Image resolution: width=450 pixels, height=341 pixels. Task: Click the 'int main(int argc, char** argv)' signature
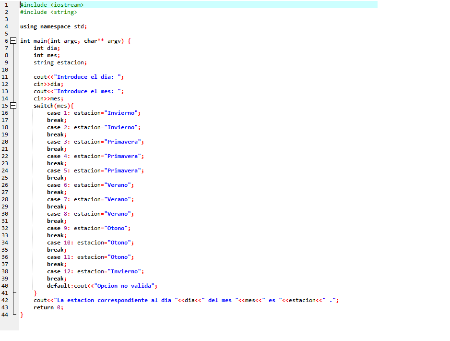(x=72, y=41)
